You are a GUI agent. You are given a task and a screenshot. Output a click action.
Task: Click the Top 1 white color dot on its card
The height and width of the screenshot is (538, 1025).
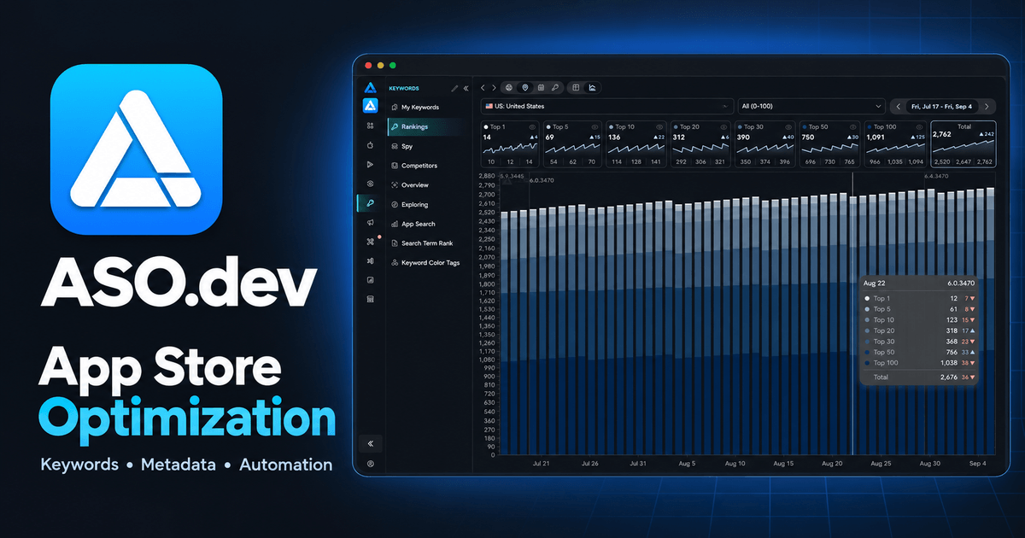[x=486, y=126]
